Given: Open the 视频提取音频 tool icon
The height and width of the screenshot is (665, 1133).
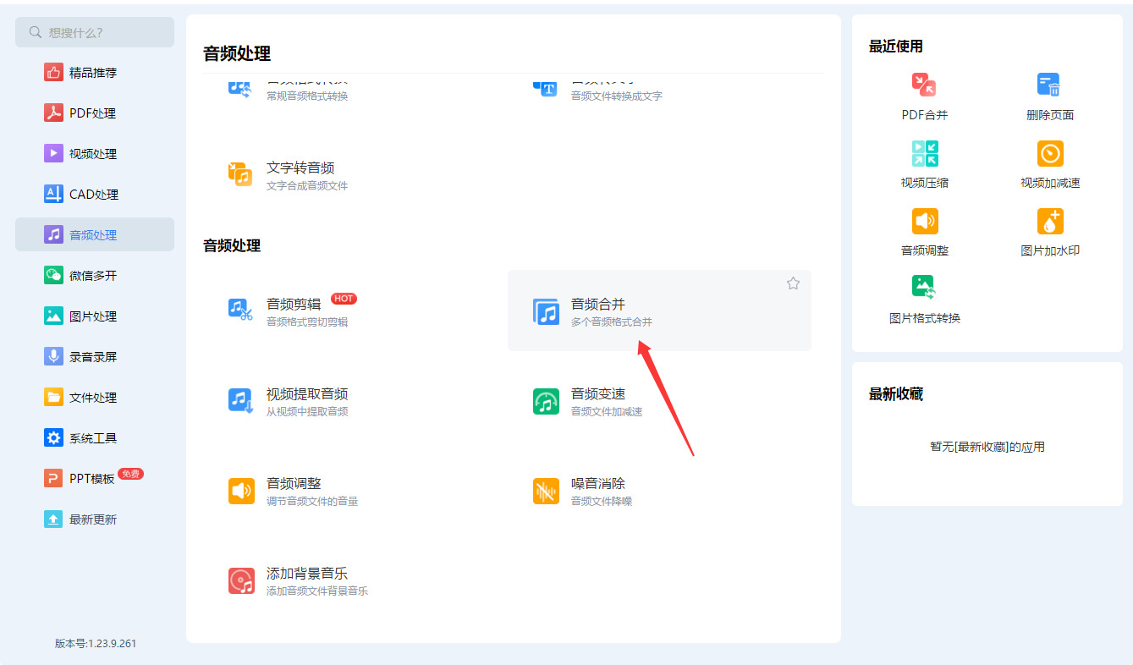Looking at the screenshot, I should [x=241, y=400].
